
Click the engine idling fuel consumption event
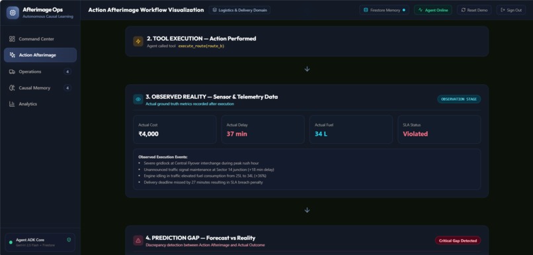205,176
